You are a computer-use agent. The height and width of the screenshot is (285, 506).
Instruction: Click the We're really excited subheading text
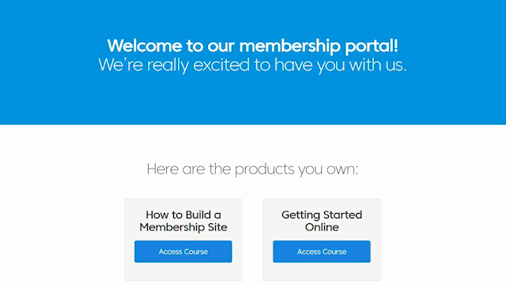coord(252,65)
